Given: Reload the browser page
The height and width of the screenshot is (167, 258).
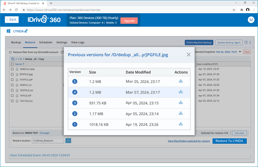Looking at the screenshot, I should pyautogui.click(x=16, y=10).
